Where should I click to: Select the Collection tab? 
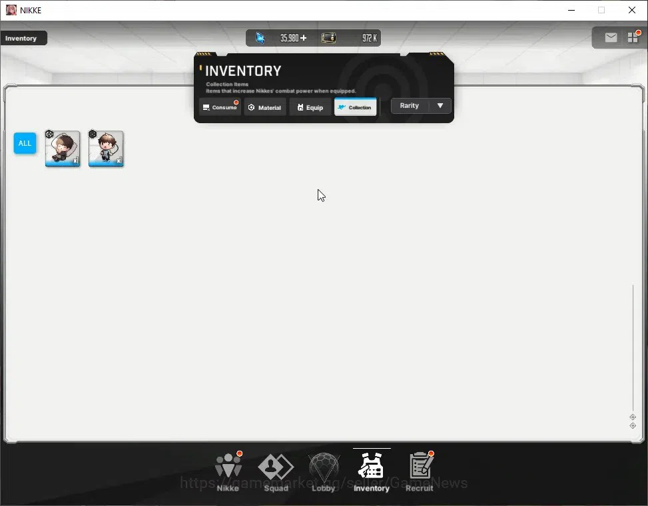(x=356, y=107)
